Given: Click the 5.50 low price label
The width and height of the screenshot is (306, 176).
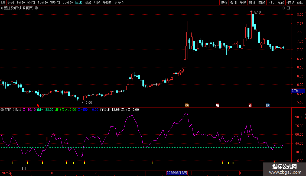Looking at the screenshot, I should [89, 103].
